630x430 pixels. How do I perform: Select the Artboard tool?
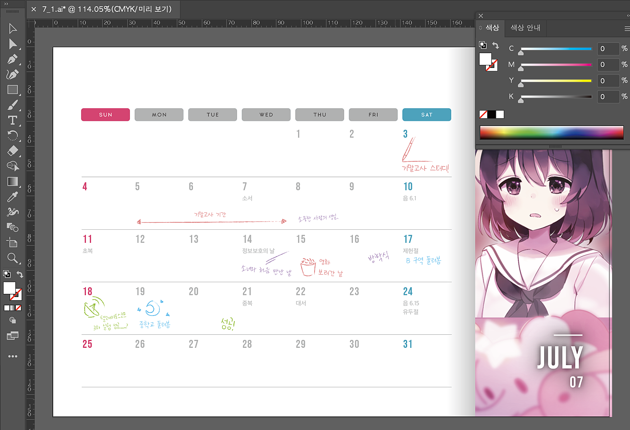(x=13, y=243)
